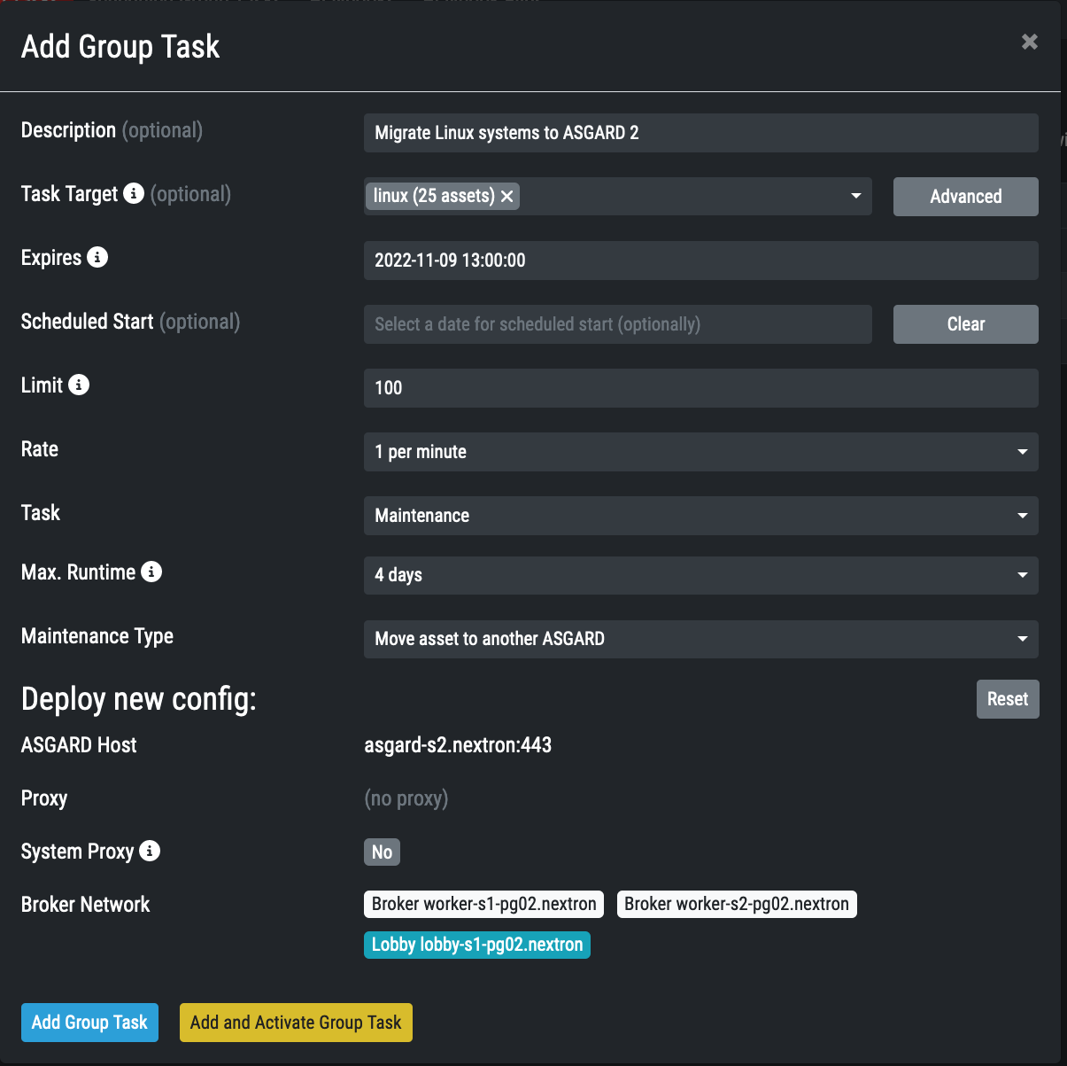
Task: Remove the linux (25 assets) tag
Action: [x=507, y=197]
